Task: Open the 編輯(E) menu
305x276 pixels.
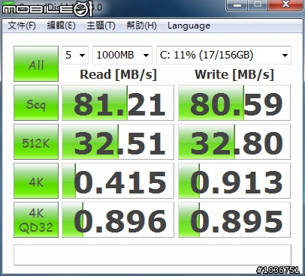Action: [x=62, y=25]
